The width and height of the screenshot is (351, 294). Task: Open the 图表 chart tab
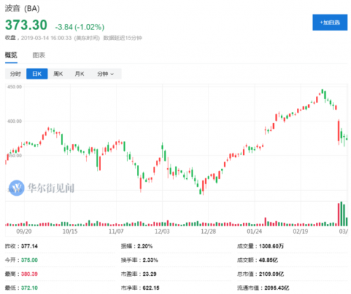[x=39, y=55]
